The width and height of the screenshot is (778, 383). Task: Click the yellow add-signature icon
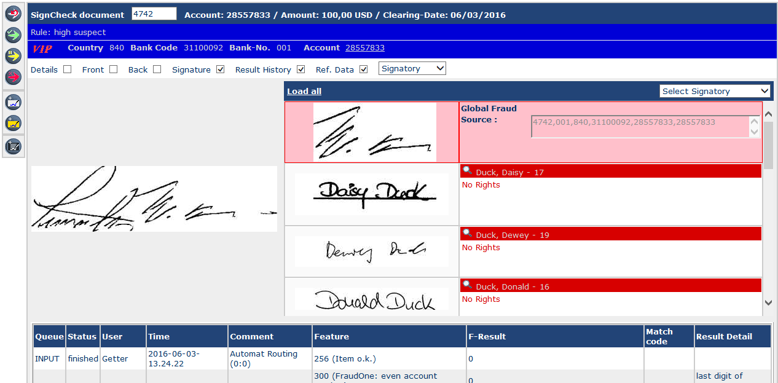pos(14,123)
